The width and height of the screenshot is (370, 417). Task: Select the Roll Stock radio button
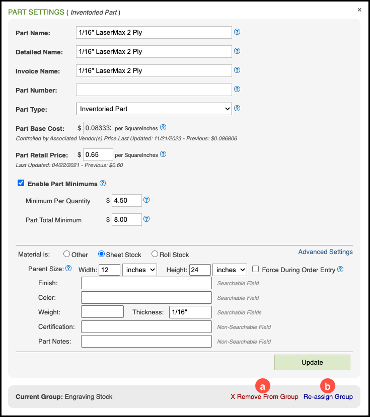pyautogui.click(x=155, y=254)
